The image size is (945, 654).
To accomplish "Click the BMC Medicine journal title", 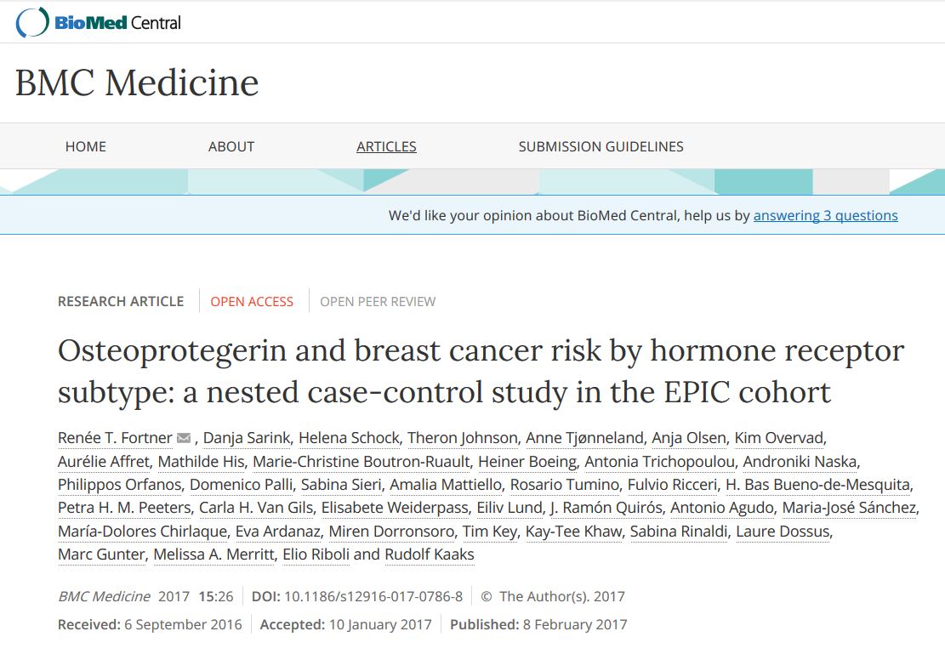I will 137,82.
